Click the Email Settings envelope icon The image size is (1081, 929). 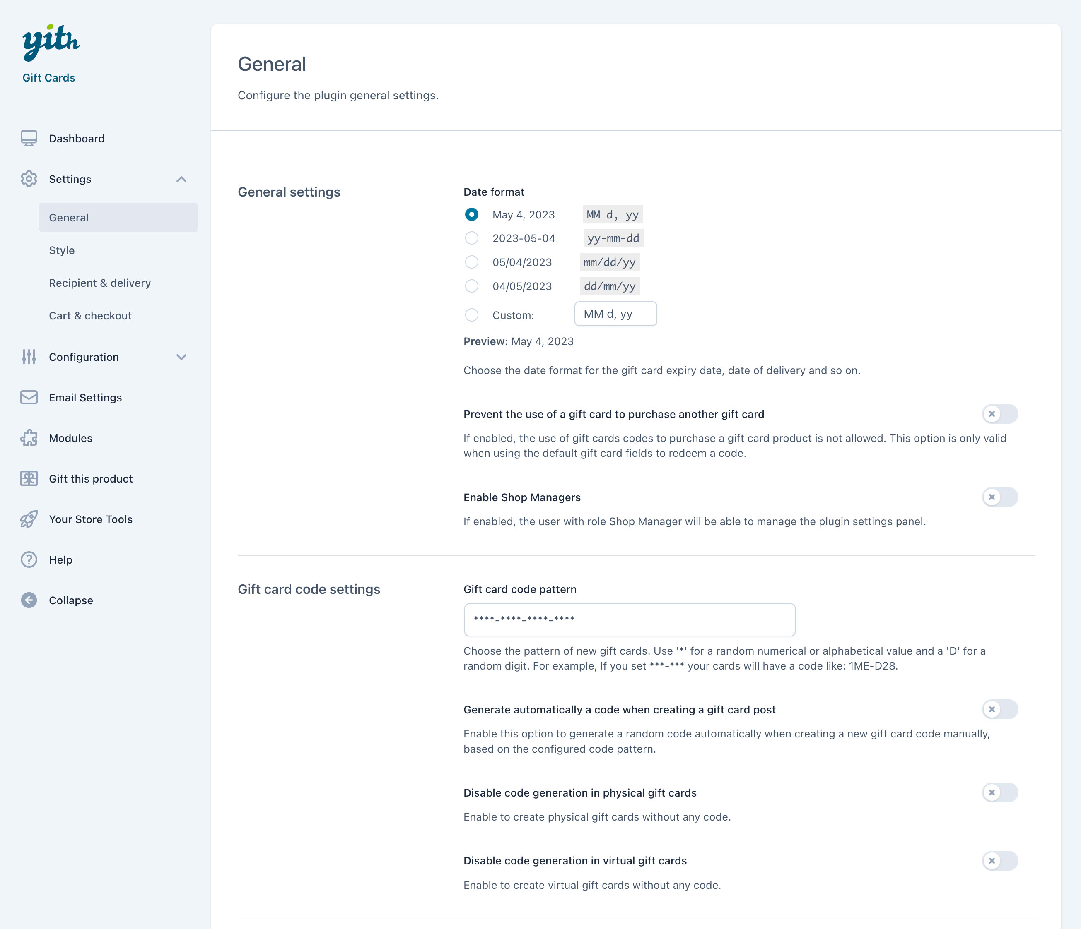pos(29,397)
